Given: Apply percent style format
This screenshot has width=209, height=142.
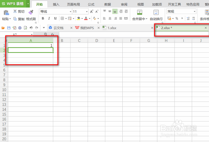Looking at the screenshot, I should pos(177,18).
